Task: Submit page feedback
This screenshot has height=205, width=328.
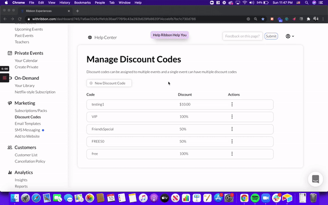Action: click(271, 36)
